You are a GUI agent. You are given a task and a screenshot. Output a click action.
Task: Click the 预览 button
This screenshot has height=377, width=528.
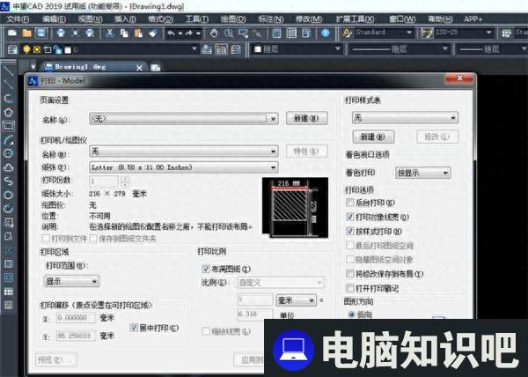(55, 359)
